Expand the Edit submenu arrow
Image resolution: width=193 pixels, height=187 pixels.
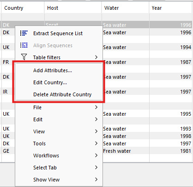pyautogui.click(x=96, y=119)
